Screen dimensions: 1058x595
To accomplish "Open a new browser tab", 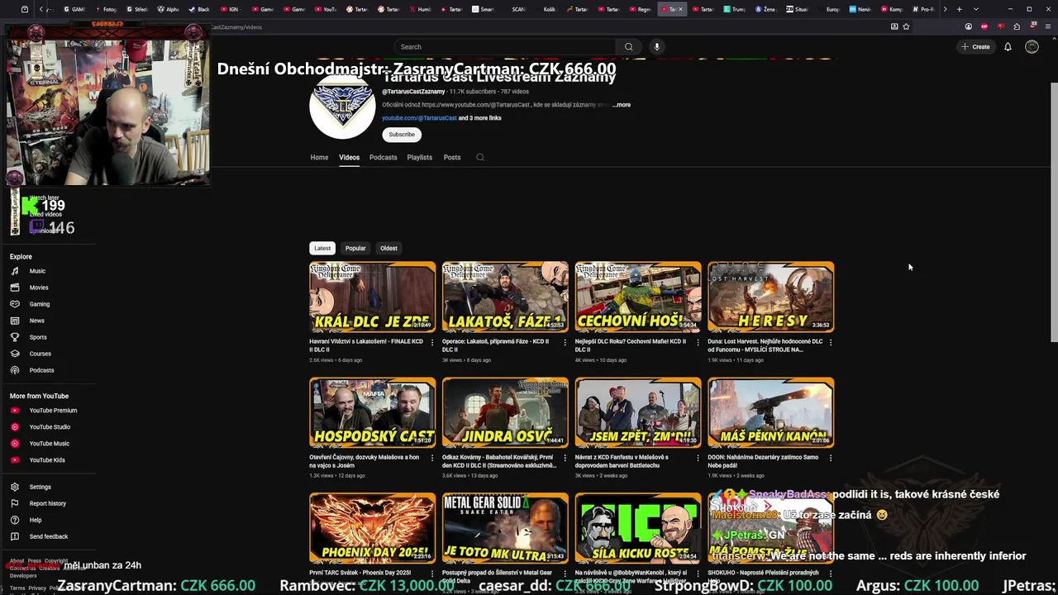I will coord(959,9).
